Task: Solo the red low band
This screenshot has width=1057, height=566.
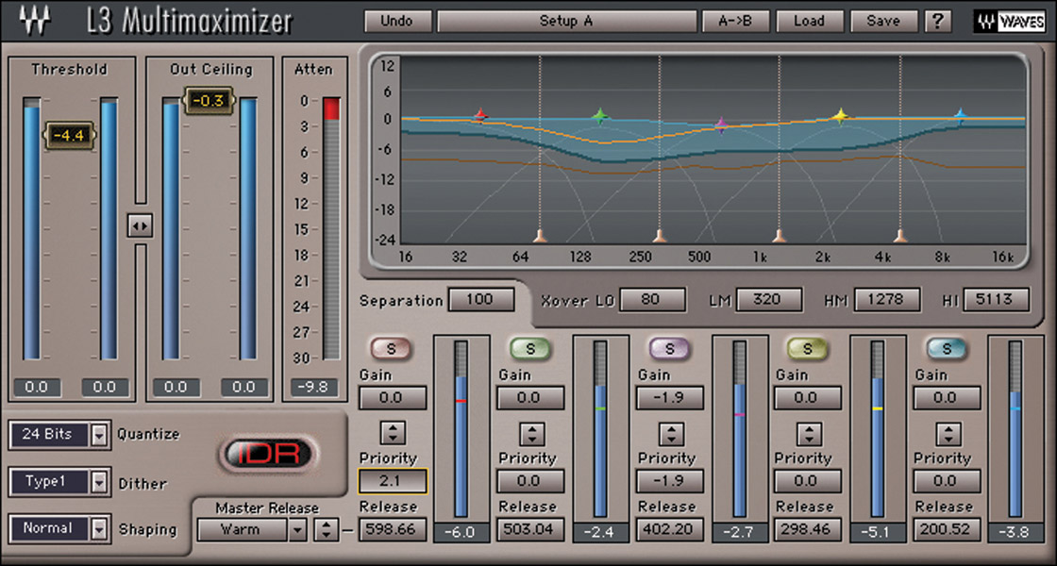Action: [x=391, y=348]
